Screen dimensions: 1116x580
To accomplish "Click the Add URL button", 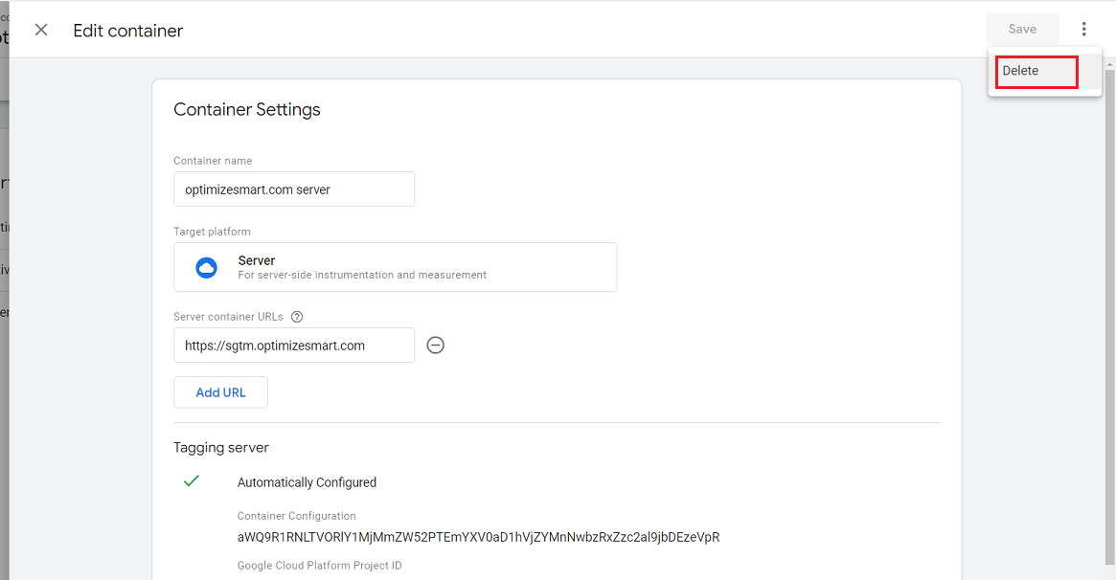I will point(220,392).
